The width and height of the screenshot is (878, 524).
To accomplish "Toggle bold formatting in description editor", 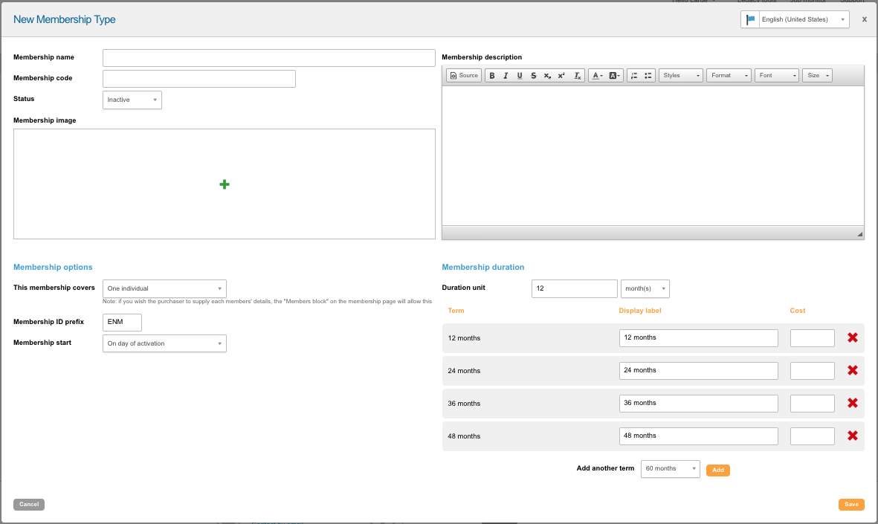I will click(x=492, y=76).
